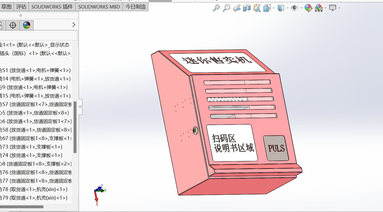
Task: Select mate 76 (货道固定板1<8>...)
Action: pyautogui.click(x=36, y=172)
